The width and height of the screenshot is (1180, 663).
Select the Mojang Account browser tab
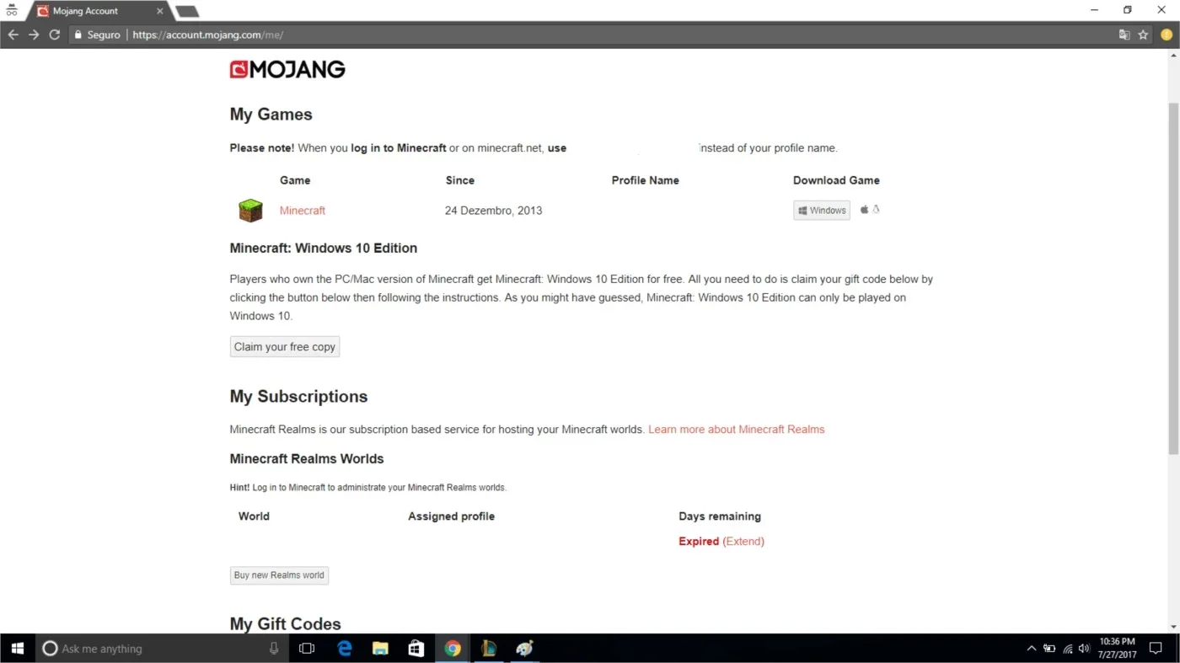tap(99, 11)
